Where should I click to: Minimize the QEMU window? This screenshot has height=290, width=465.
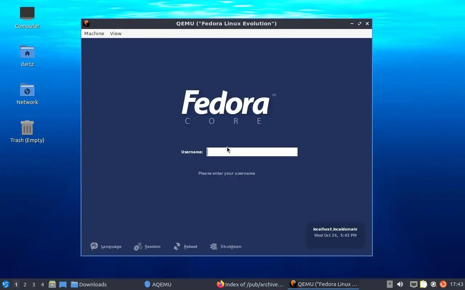pyautogui.click(x=352, y=24)
